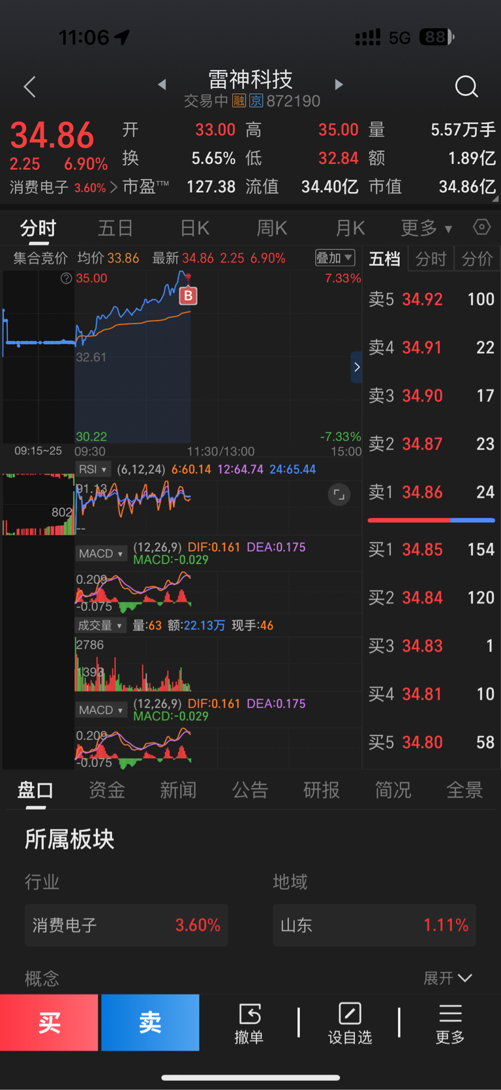Switch to the 研报 tab
501x1090 pixels.
click(x=322, y=790)
